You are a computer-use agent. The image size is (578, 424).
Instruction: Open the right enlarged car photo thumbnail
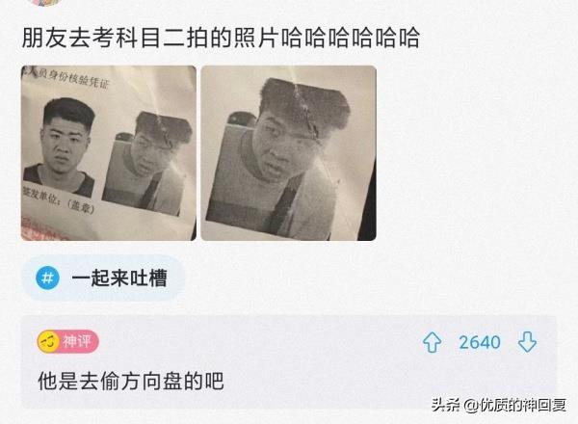click(x=289, y=153)
